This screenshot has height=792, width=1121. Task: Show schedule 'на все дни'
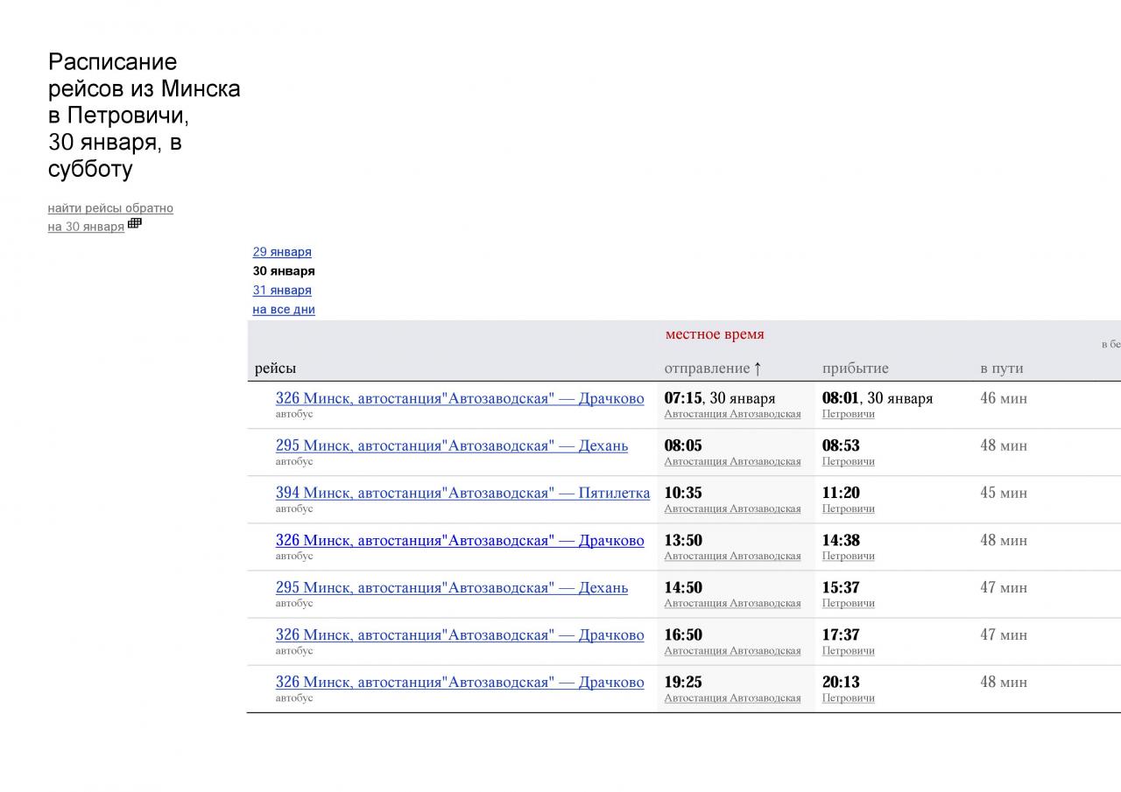click(284, 310)
